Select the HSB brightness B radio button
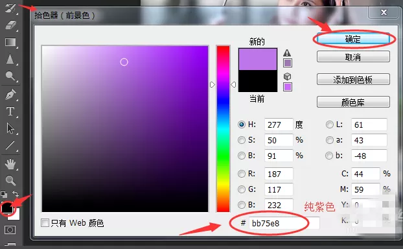Screen dimensions: 403x249 pyautogui.click(x=242, y=156)
